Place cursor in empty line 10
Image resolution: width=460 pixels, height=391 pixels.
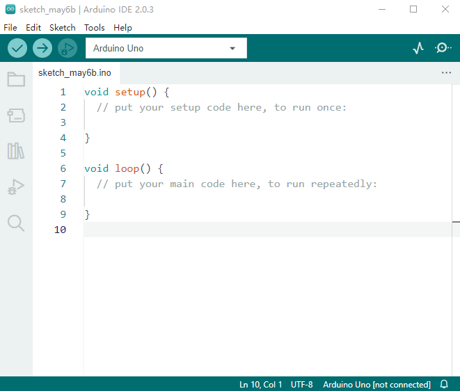[x=267, y=230]
